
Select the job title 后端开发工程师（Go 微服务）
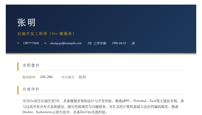pos(46,34)
